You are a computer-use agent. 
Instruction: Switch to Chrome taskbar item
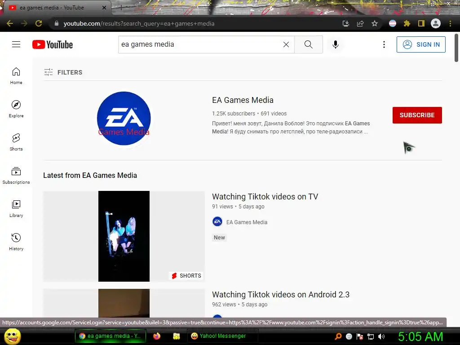pyautogui.click(x=110, y=336)
